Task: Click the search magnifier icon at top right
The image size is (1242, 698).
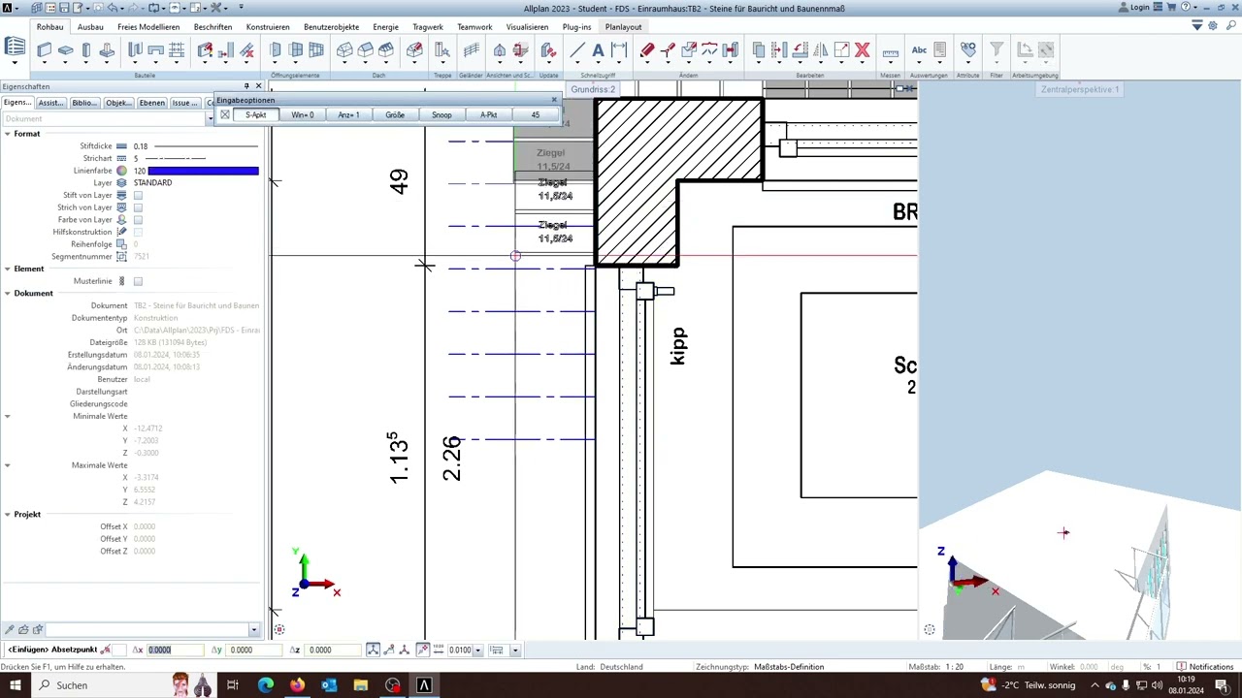Action: coord(1229,26)
